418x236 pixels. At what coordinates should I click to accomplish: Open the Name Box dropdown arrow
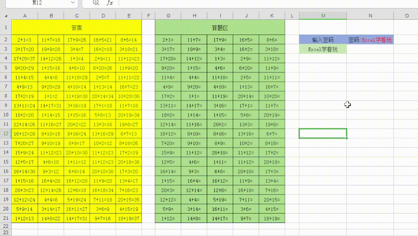pyautogui.click(x=73, y=2)
